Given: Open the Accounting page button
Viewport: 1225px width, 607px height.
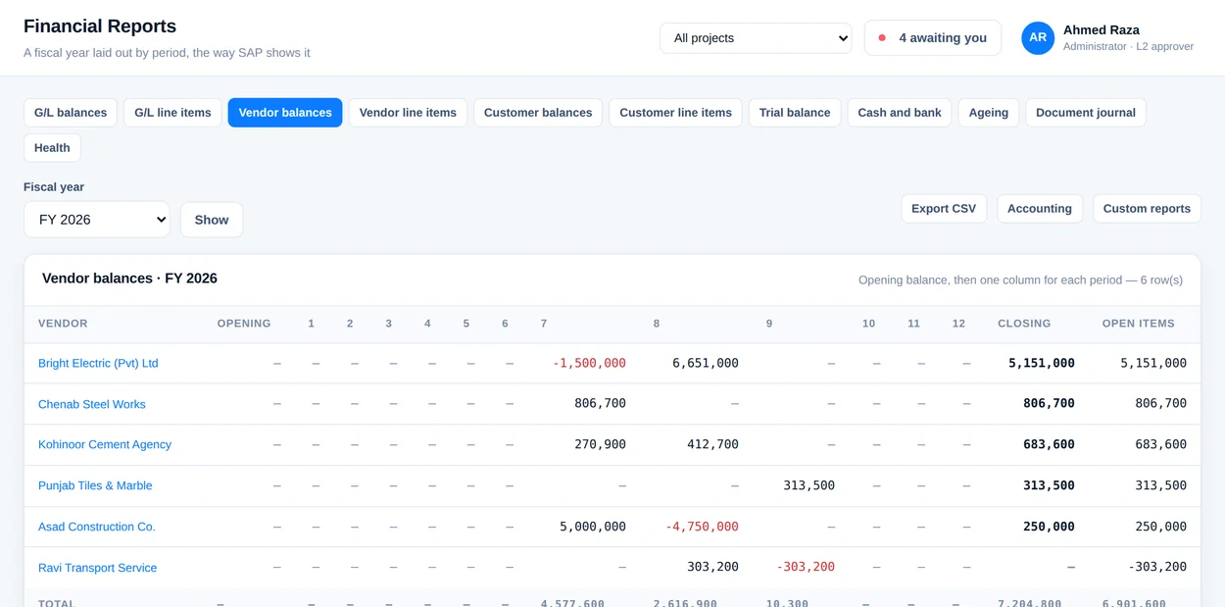Looking at the screenshot, I should tap(1040, 209).
